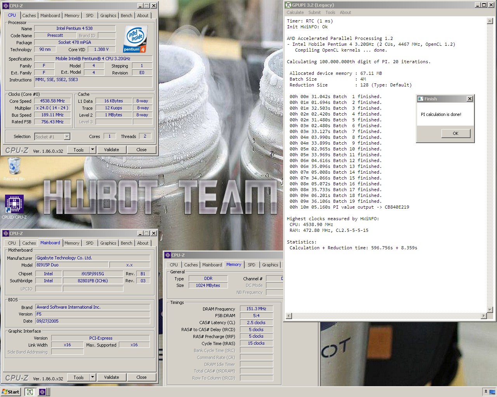Image resolution: width=497 pixels, height=397 pixels.
Task: Click the Intel Pentium 4 logo badge
Action: pyautogui.click(x=135, y=39)
